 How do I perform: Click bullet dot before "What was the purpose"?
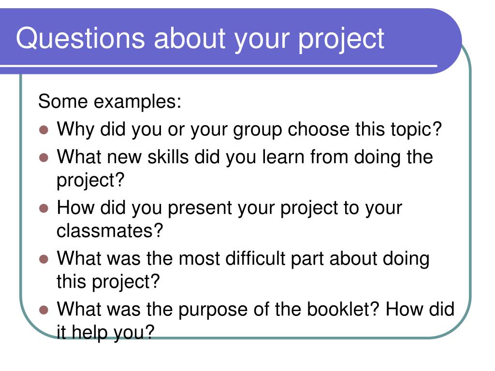(44, 310)
